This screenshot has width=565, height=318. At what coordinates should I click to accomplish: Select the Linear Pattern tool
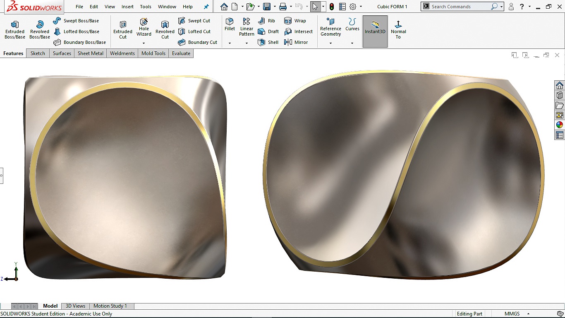pyautogui.click(x=247, y=27)
